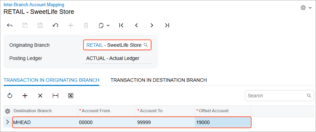Expand the MHEAD row chevron
This screenshot has height=132, width=316.
tap(8, 122)
